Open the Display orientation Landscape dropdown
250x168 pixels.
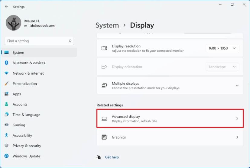click(222, 67)
